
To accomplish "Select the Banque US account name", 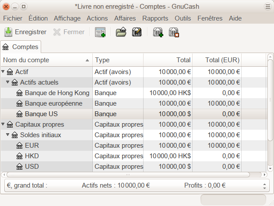I will click(41, 114).
